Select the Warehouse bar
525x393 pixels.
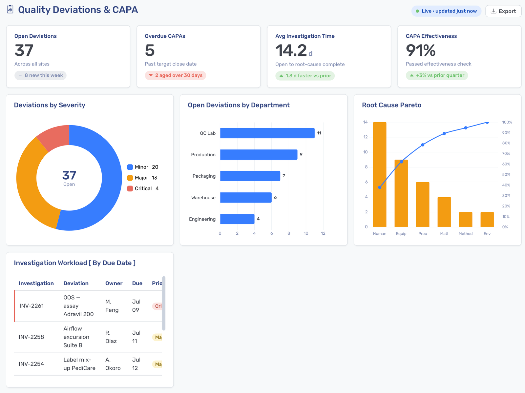click(246, 198)
